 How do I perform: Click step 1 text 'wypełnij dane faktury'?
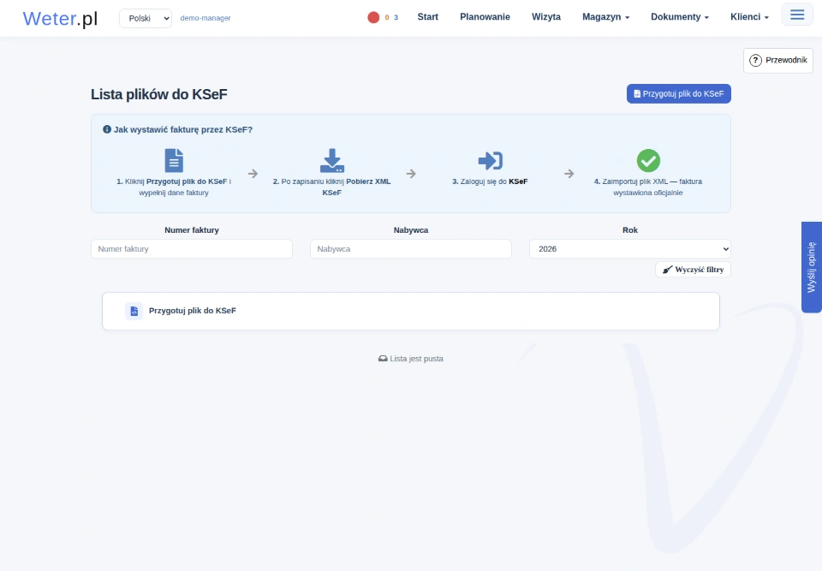point(174,193)
